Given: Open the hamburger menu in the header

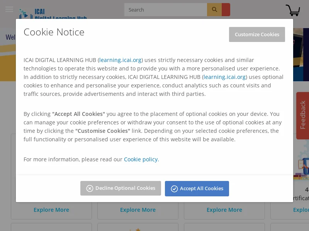Looking at the screenshot, I should click(x=9, y=9).
